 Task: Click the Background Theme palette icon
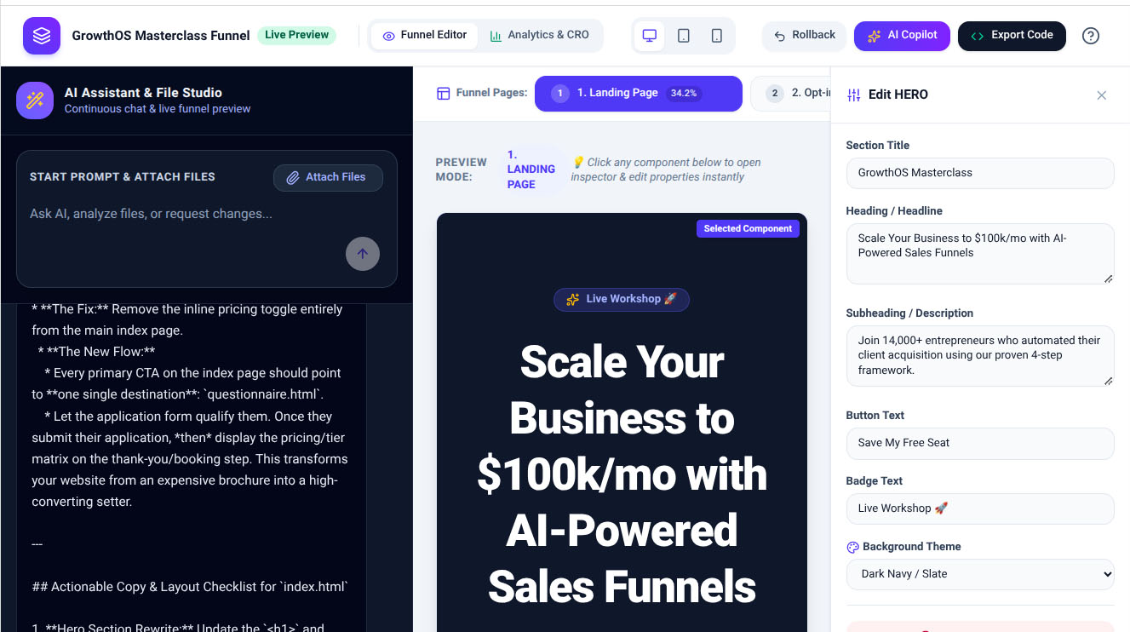pos(852,547)
